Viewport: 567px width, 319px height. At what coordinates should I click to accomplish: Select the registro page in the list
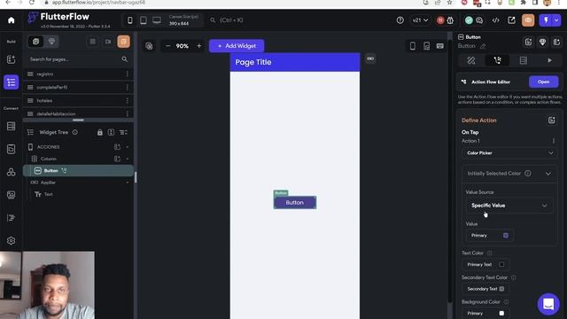click(78, 74)
